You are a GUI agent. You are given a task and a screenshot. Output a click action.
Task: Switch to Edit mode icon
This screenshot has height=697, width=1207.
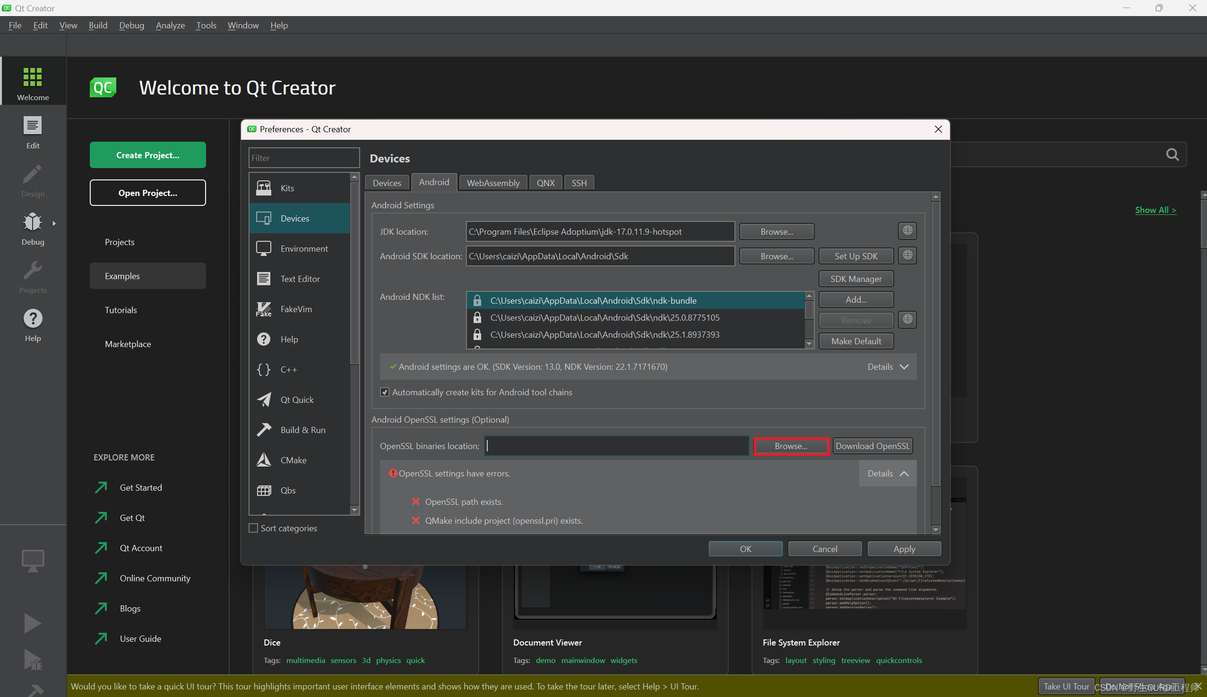(33, 126)
